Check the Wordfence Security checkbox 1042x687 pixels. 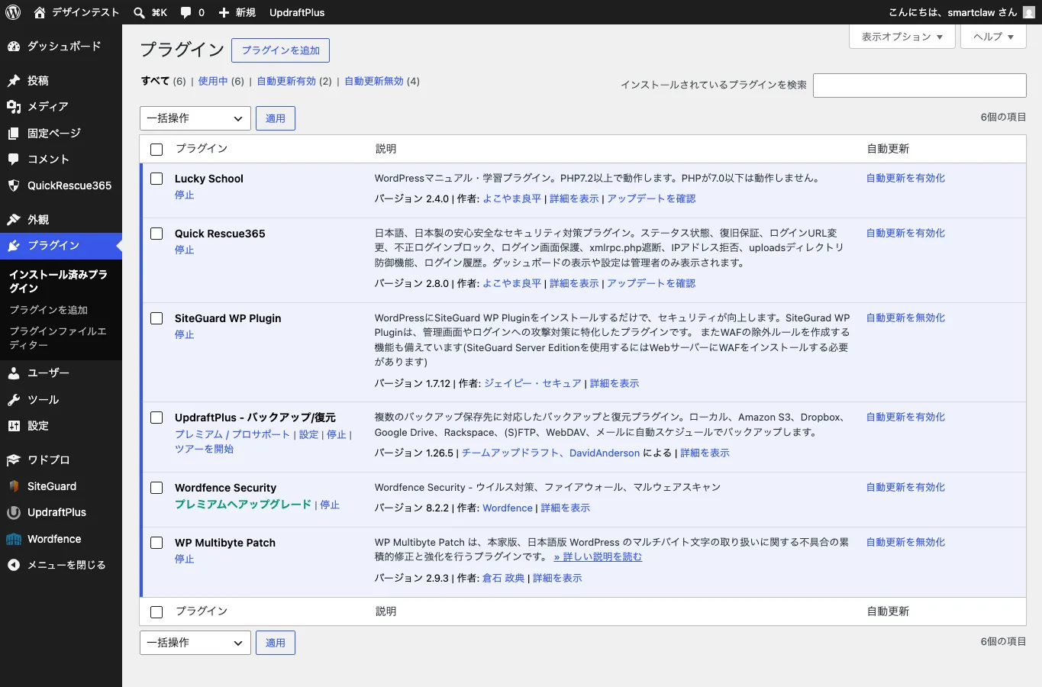[156, 488]
